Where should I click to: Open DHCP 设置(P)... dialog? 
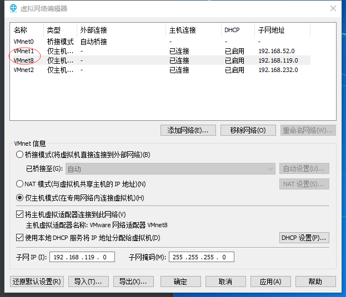(304, 238)
